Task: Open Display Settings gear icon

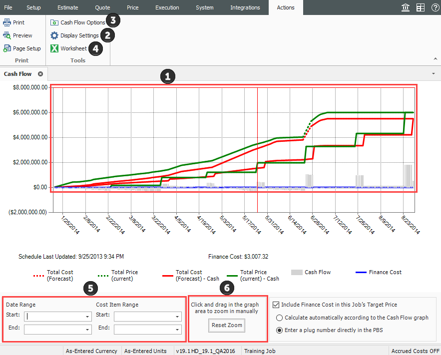Action: (54, 35)
